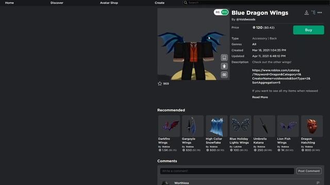The width and height of the screenshot is (330, 185).
Task: Click the try-on avatar figure icon
Action: click(x=224, y=66)
